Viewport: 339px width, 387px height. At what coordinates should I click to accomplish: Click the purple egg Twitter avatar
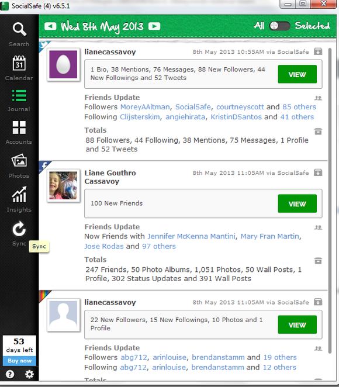tap(63, 64)
